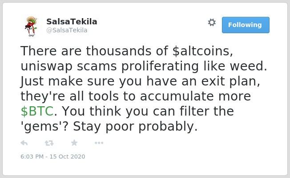Click the opening words 'There are thousands'

tap(86, 51)
